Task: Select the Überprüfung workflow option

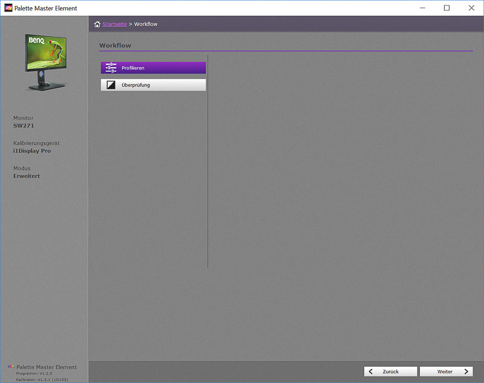Action: tap(153, 85)
